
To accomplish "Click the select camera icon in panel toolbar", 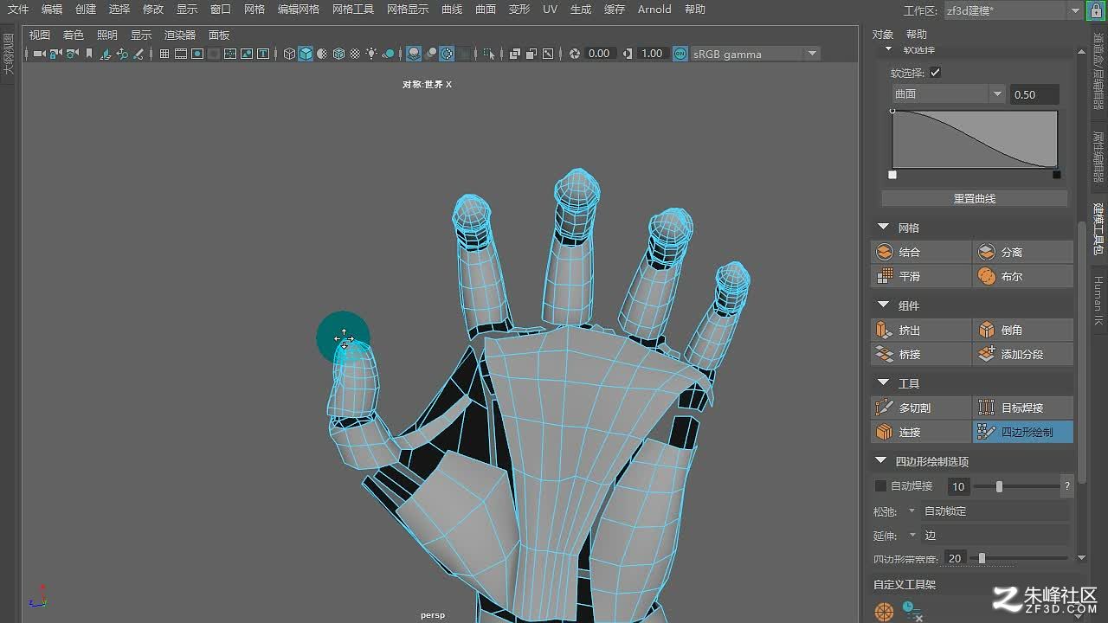I will pos(39,54).
